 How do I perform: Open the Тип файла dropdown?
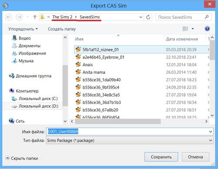(x=211, y=140)
